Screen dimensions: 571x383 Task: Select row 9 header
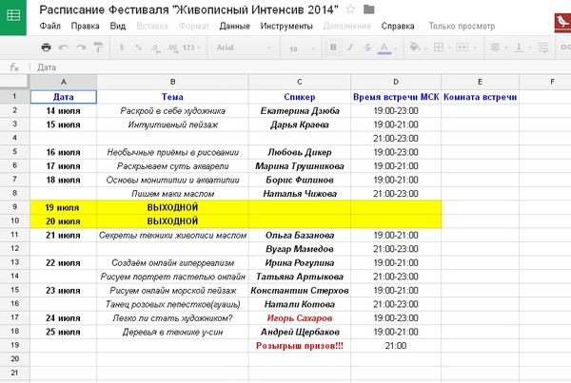(x=14, y=207)
